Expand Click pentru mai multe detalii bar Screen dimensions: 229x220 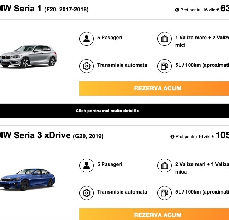(x=107, y=111)
